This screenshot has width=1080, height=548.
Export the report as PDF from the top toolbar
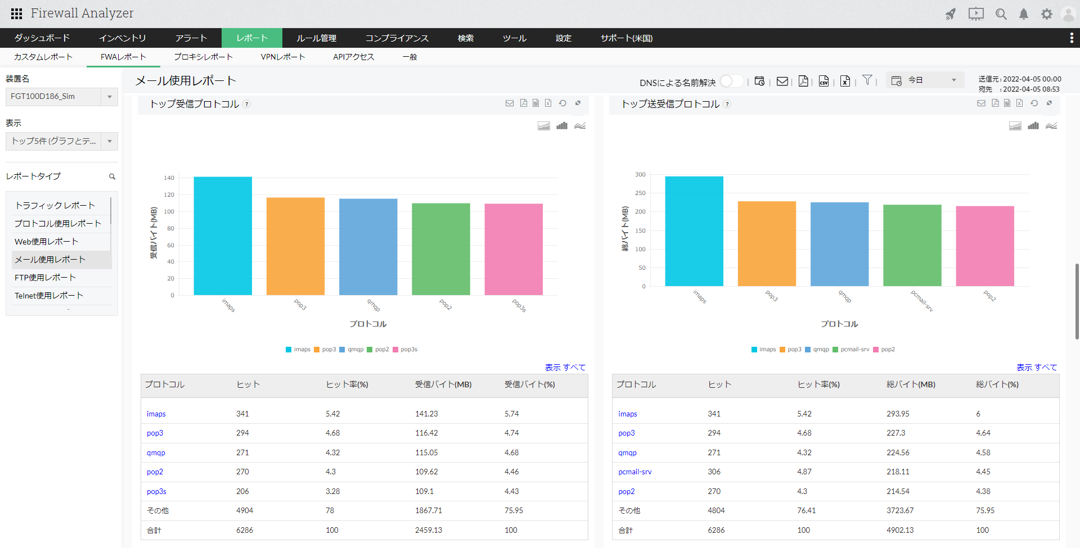(x=803, y=81)
